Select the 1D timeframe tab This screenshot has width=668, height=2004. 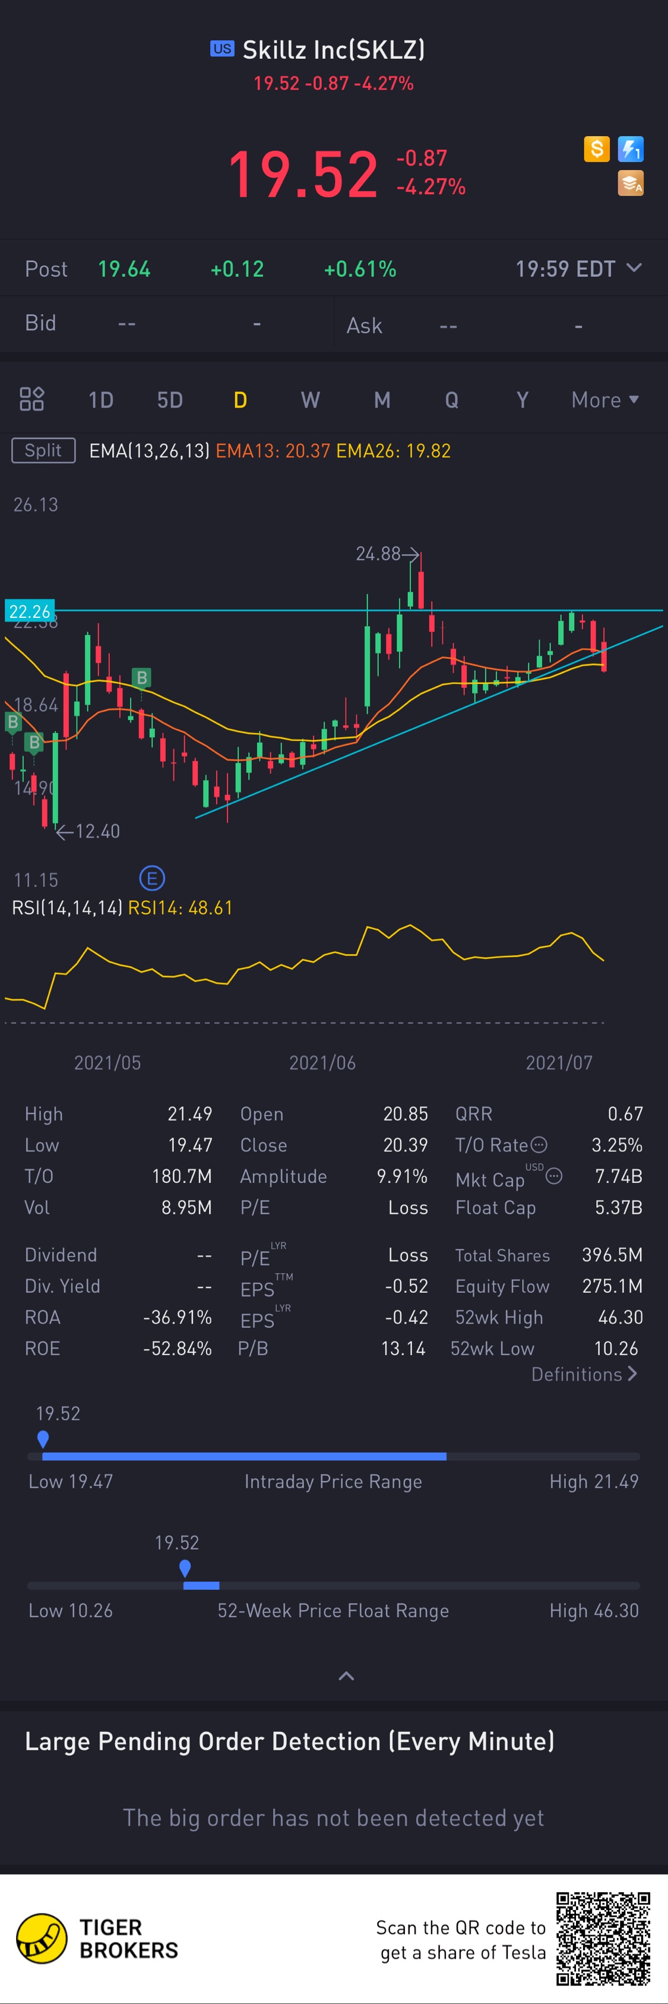[x=101, y=400]
